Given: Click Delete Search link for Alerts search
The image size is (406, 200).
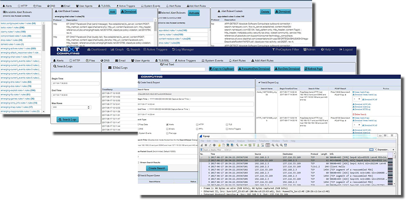Looking at the screenshot, I should 360,114.
